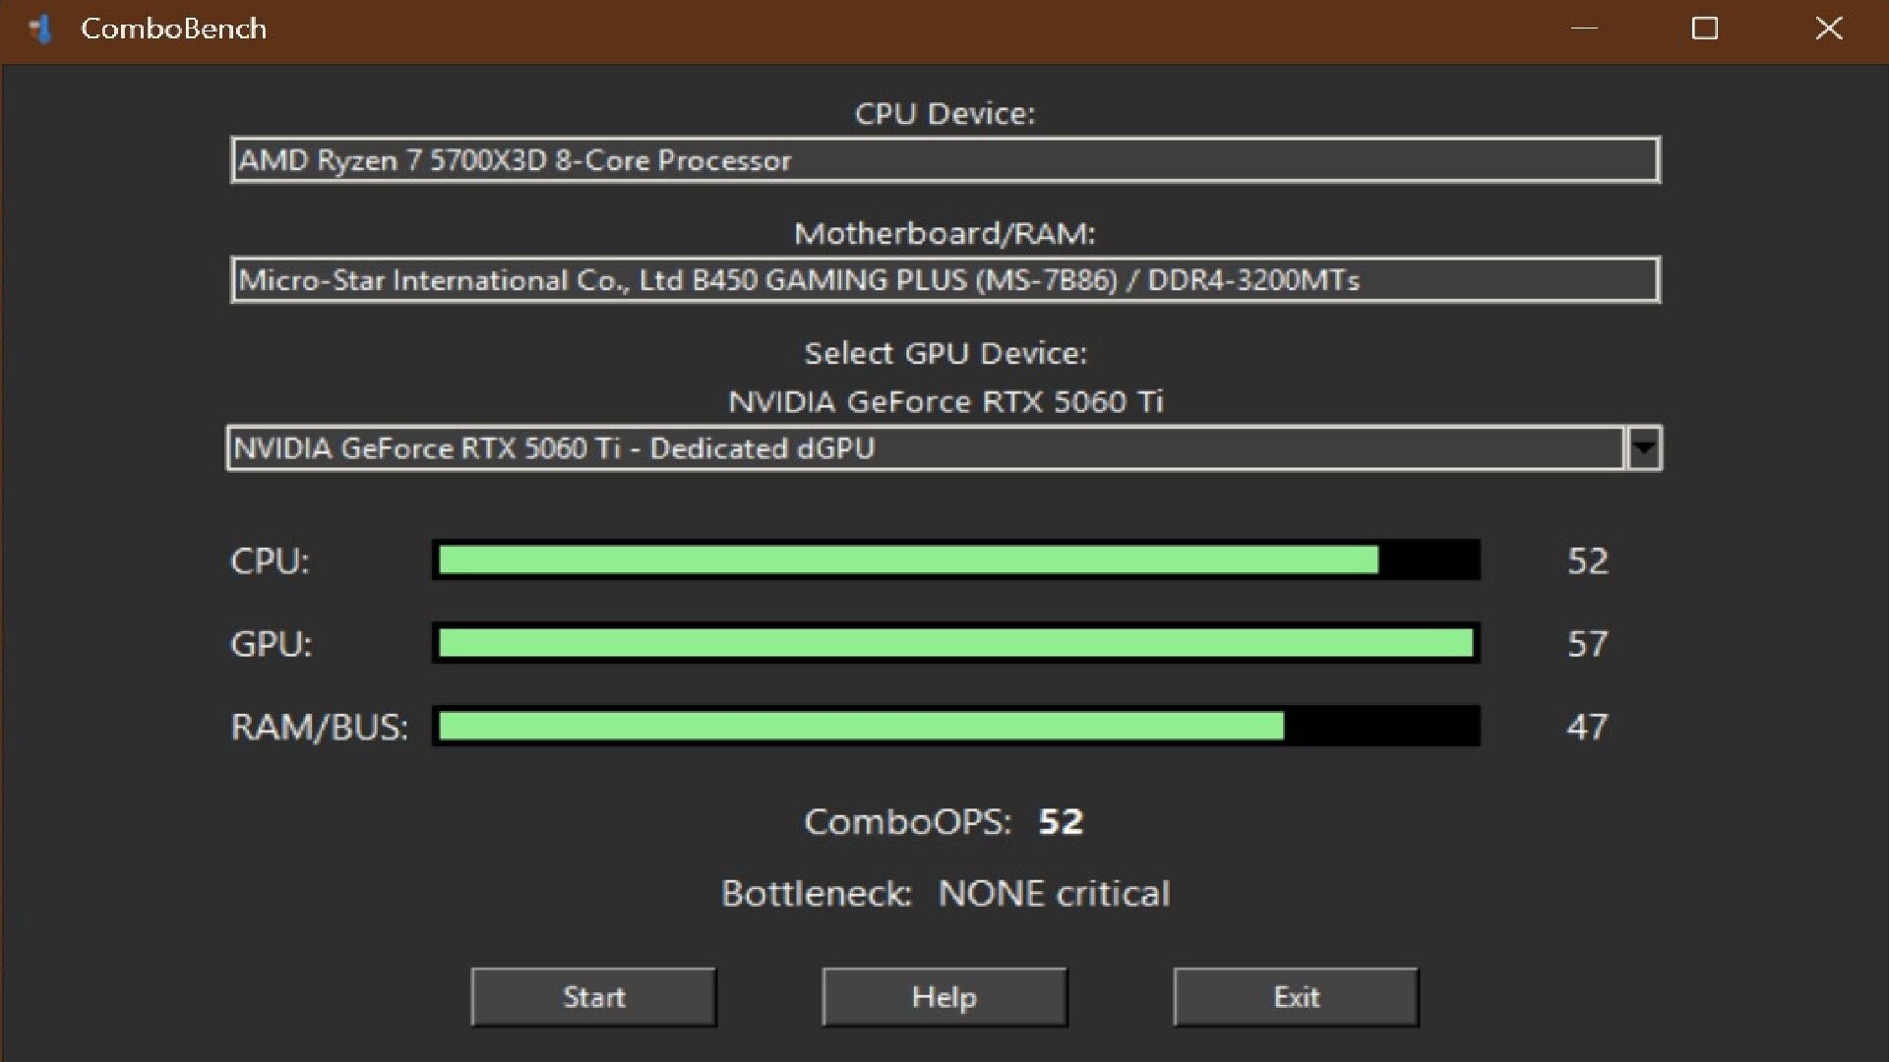Click the CPU score progress bar

tap(957, 561)
